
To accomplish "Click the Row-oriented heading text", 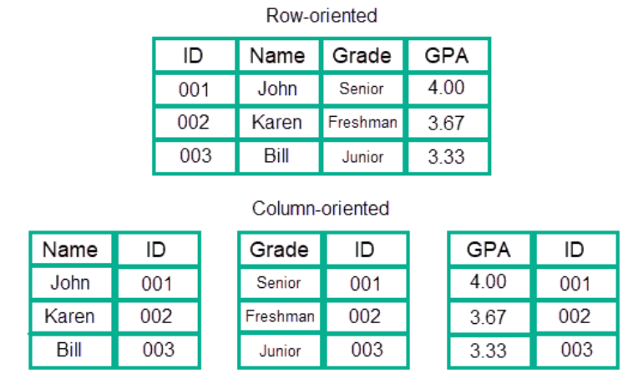I will click(x=321, y=15).
